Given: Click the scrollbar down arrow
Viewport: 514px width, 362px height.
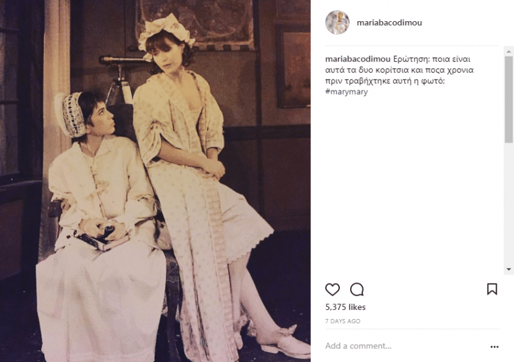Looking at the screenshot, I should click(509, 270).
